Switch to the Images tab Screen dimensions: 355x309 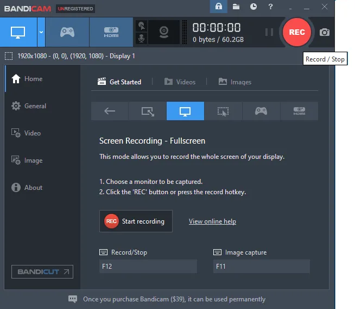pos(235,82)
